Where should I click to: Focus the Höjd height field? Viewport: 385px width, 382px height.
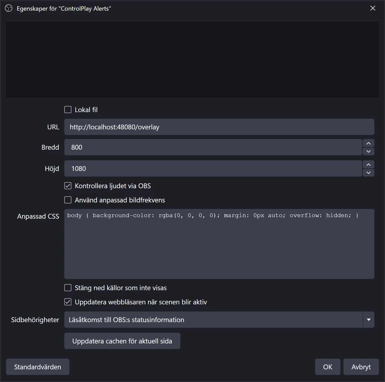click(x=213, y=169)
